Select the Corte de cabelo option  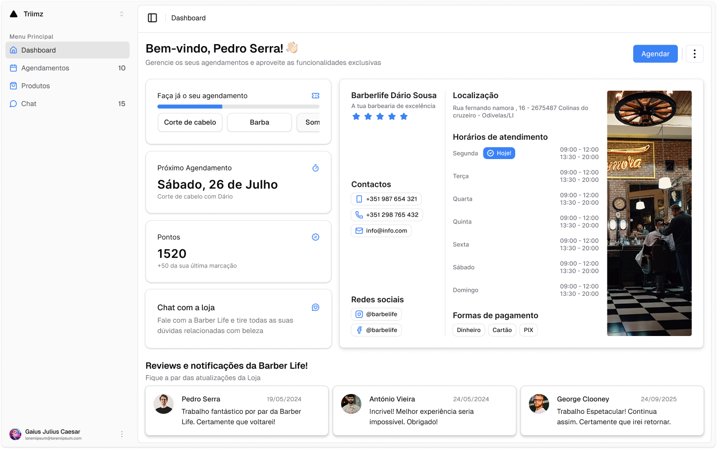[x=190, y=122]
